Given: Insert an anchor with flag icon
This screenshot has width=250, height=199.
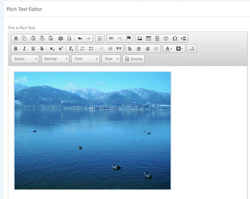Looking at the screenshot, I should 128,39.
